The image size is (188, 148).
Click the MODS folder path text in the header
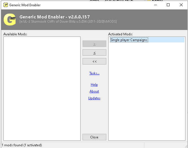coord(68,22)
